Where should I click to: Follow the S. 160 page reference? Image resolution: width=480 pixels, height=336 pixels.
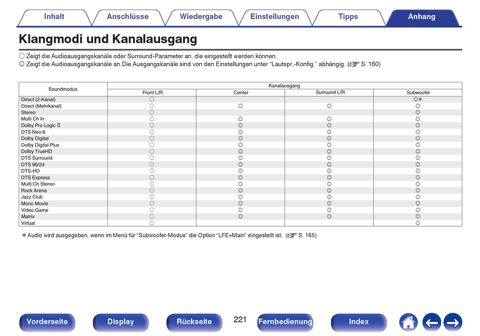coord(364,64)
